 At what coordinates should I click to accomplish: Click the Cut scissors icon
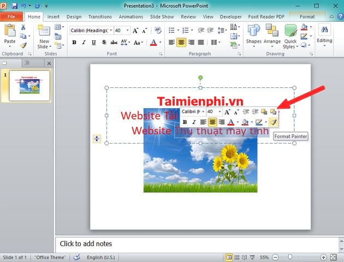tap(23, 27)
